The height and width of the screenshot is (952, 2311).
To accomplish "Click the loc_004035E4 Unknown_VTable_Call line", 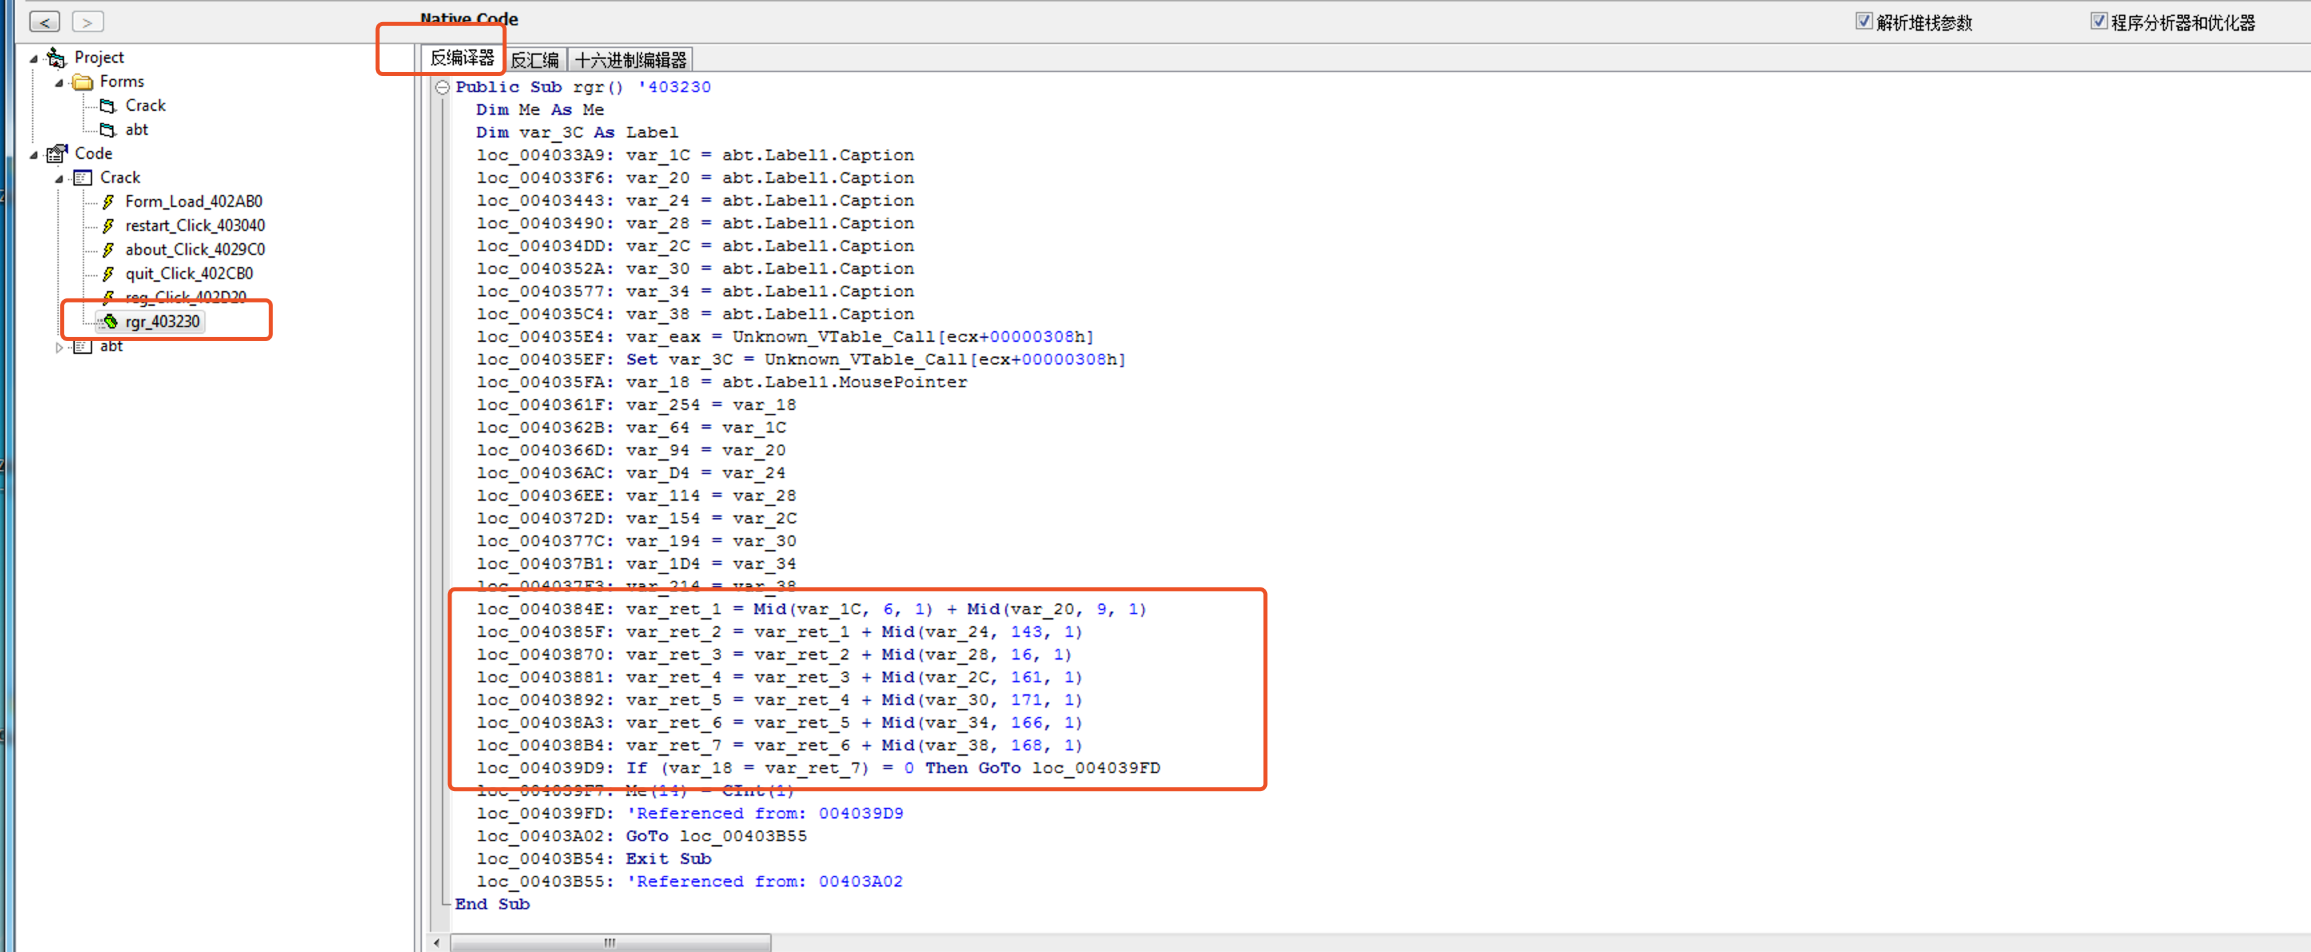I will click(x=785, y=337).
